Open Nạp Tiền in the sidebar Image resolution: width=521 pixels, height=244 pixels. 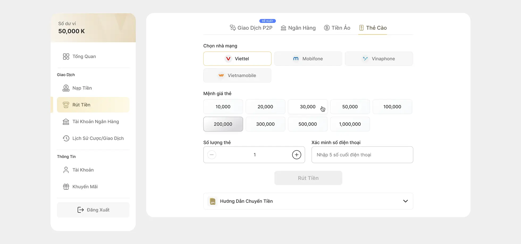tap(93, 88)
